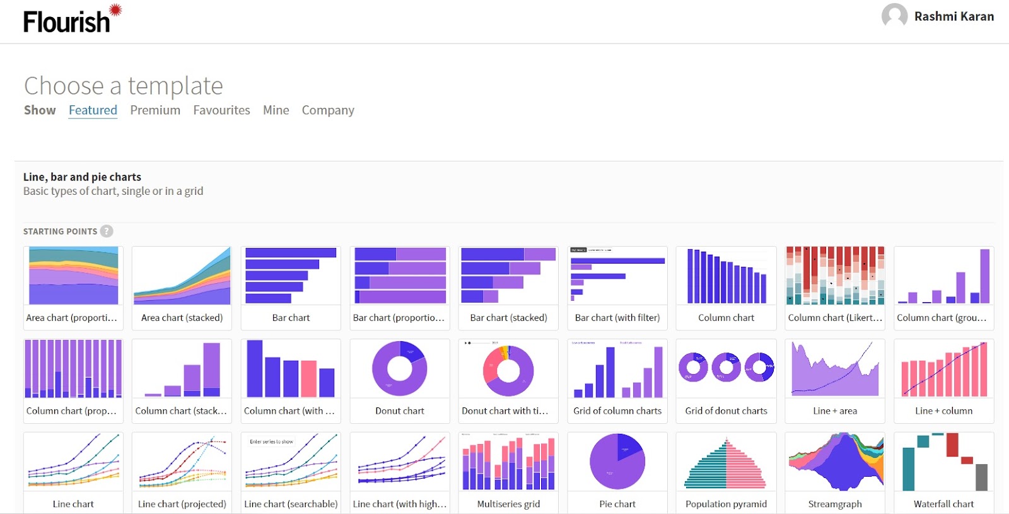Open the Mine tab
The width and height of the screenshot is (1009, 514).
276,110
